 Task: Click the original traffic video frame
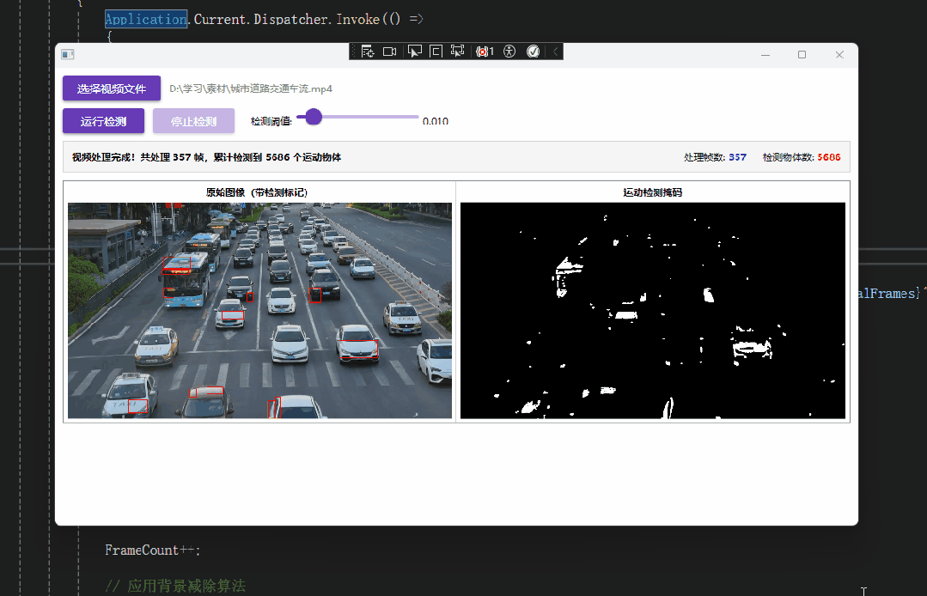[259, 311]
